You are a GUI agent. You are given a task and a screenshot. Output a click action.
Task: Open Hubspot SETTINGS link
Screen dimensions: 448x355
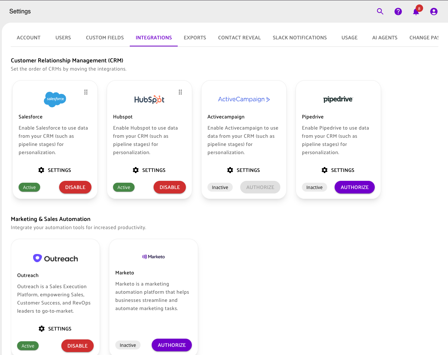(x=149, y=170)
